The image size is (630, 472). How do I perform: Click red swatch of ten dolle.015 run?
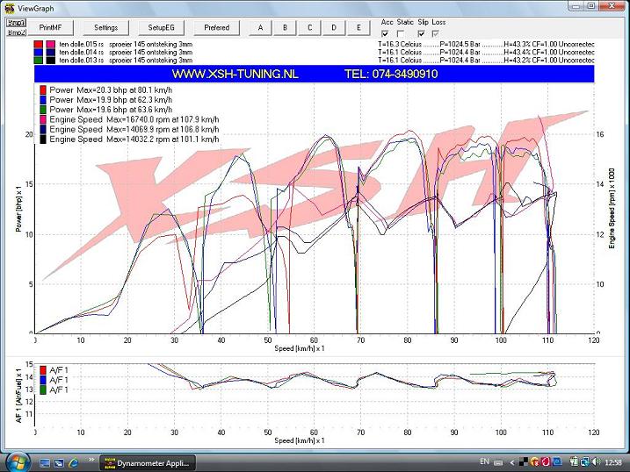click(38, 44)
